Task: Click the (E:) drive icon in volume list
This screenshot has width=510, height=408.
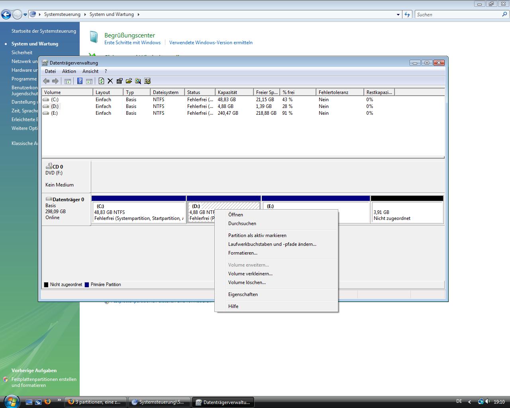Action: (x=46, y=113)
